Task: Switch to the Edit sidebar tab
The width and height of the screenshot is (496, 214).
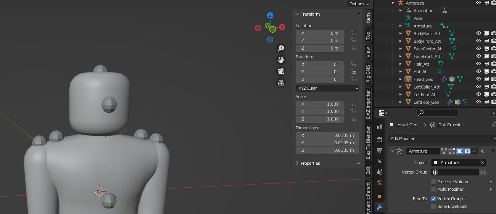Action: pos(368,170)
